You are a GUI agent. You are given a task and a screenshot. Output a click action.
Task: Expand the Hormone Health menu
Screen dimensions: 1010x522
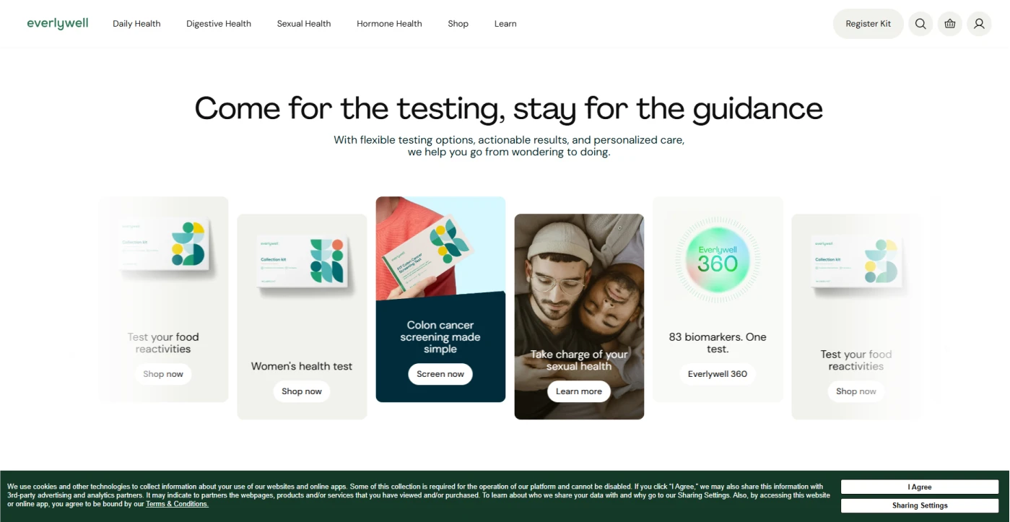pyautogui.click(x=389, y=24)
